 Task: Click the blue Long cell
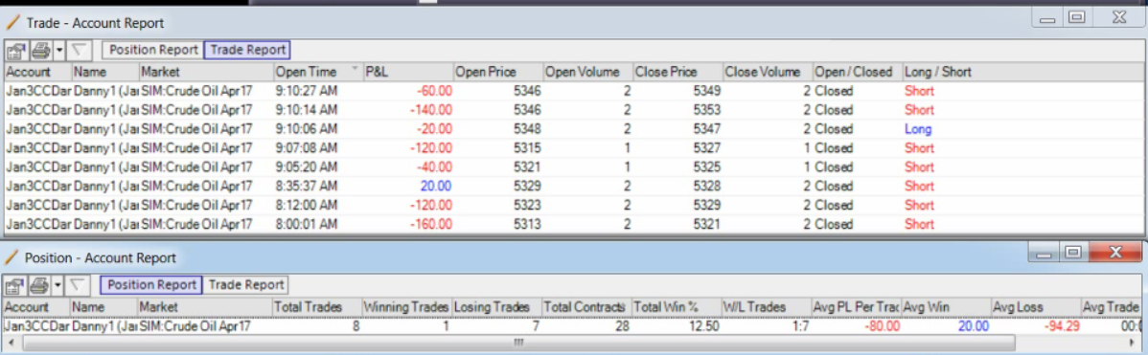(918, 128)
